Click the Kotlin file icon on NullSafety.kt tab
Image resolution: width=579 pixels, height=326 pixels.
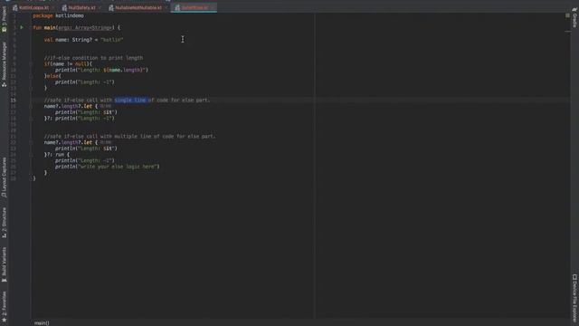[64, 7]
